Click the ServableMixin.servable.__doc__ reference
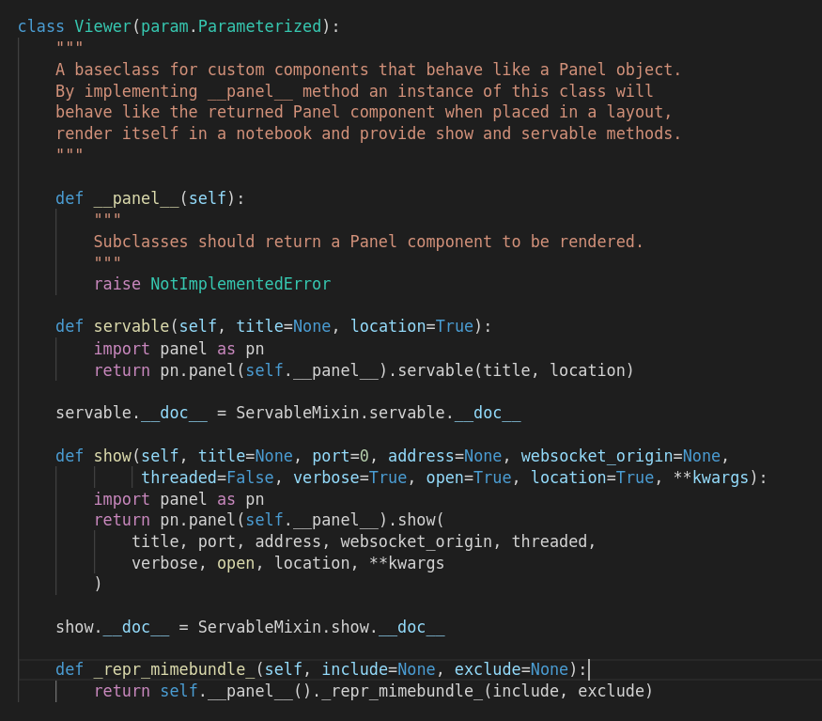This screenshot has height=721, width=822. tap(376, 412)
